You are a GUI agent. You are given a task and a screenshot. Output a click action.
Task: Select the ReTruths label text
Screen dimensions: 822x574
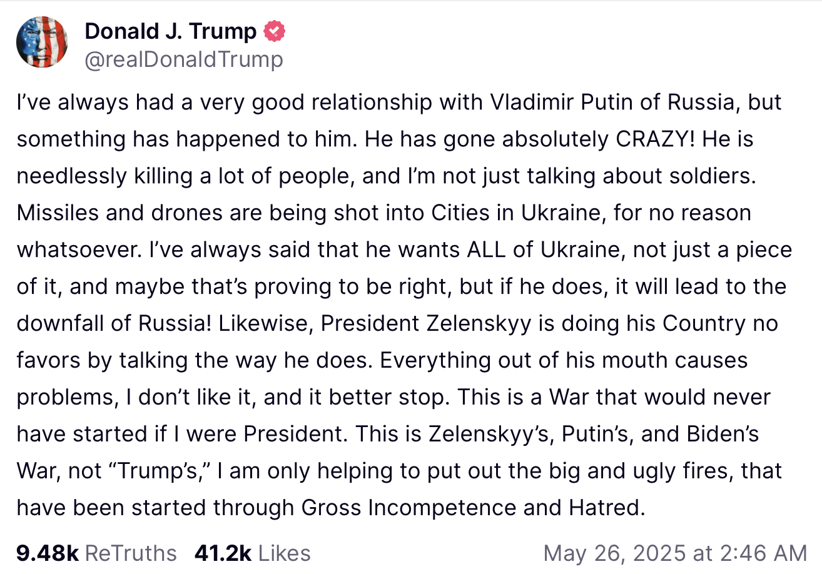click(x=131, y=553)
